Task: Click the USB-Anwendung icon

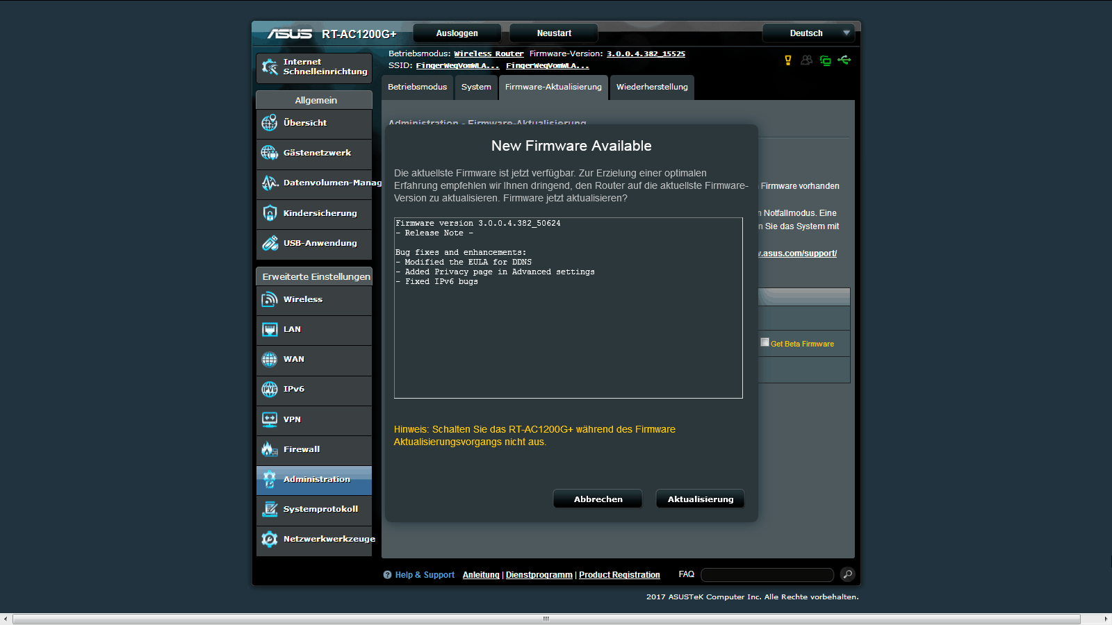Action: pyautogui.click(x=270, y=243)
